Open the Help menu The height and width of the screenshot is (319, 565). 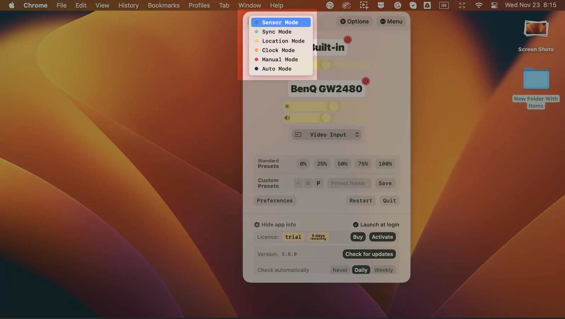[276, 5]
